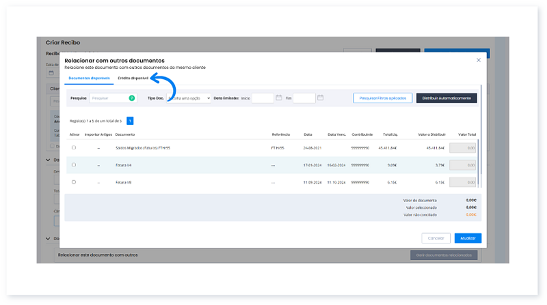The image size is (547, 305).
Task: Switch to the Crédito disponível tab
Action: (133, 78)
